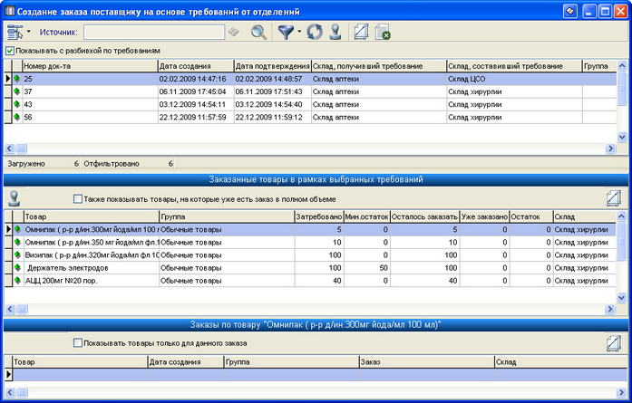Screen dimensions: 632x403
Task: Open the dropdown arrow next to table settings icon
Action: tap(29, 32)
